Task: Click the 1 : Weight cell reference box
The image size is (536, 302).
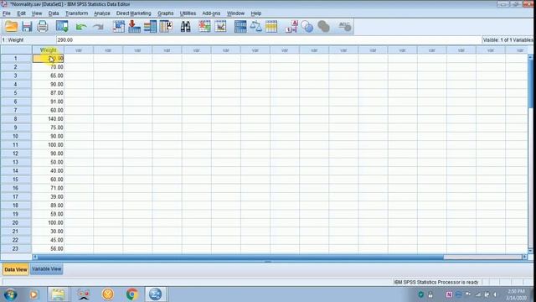Action: 28,40
